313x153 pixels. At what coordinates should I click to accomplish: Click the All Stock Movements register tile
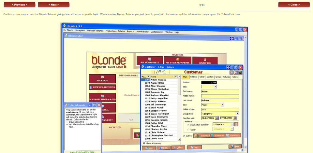177,61
